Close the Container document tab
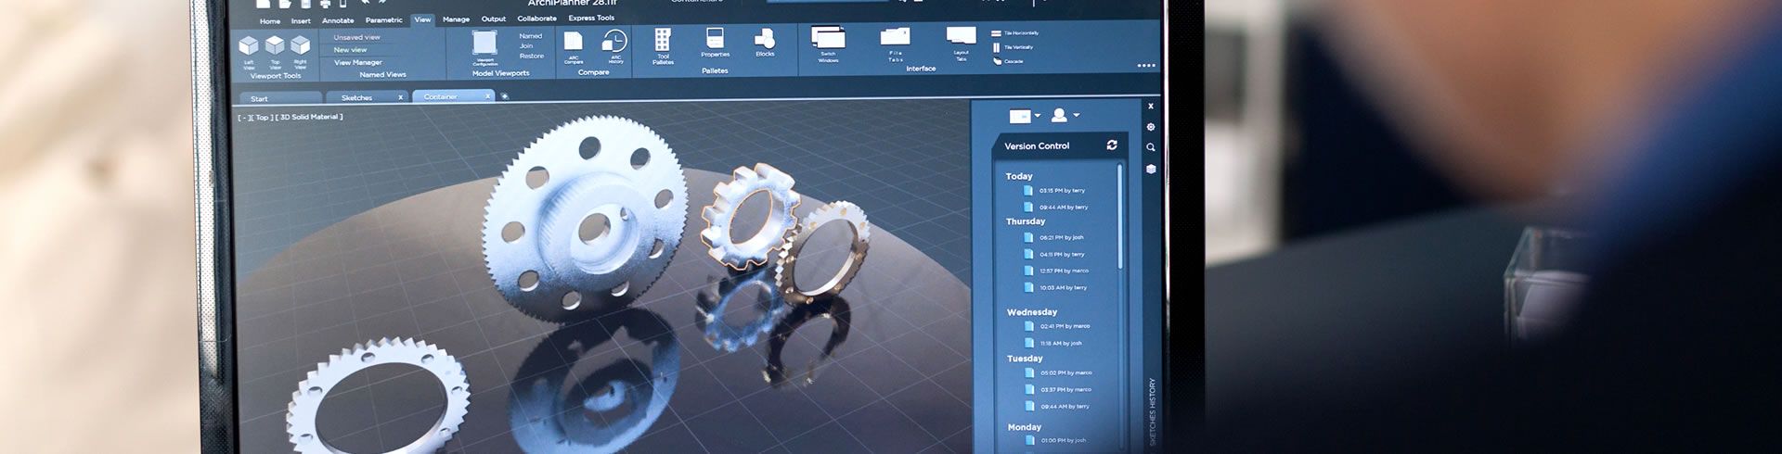 [x=487, y=96]
